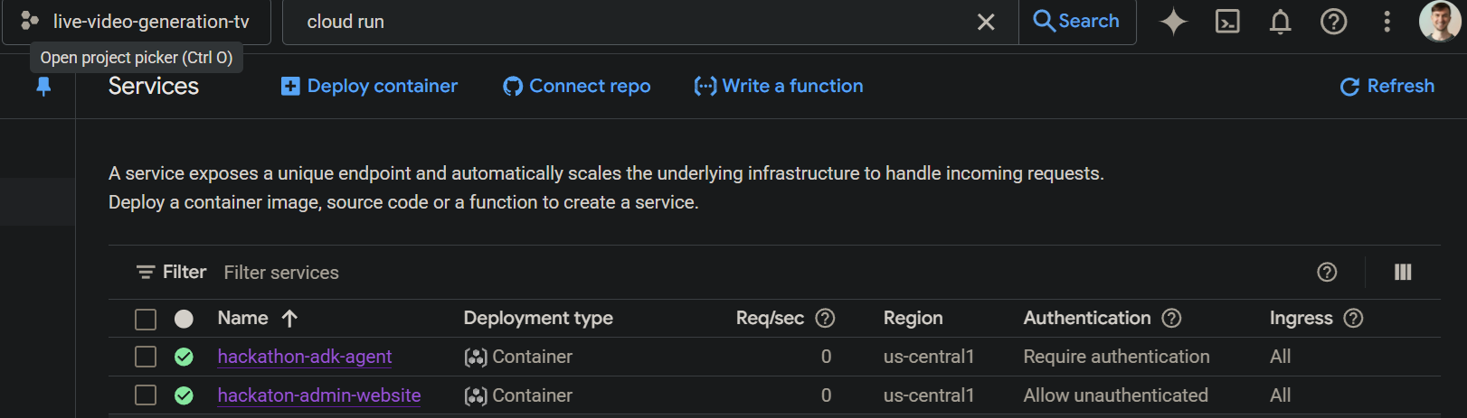The width and height of the screenshot is (1467, 418).
Task: Open the top bar help menu
Action: [1333, 22]
